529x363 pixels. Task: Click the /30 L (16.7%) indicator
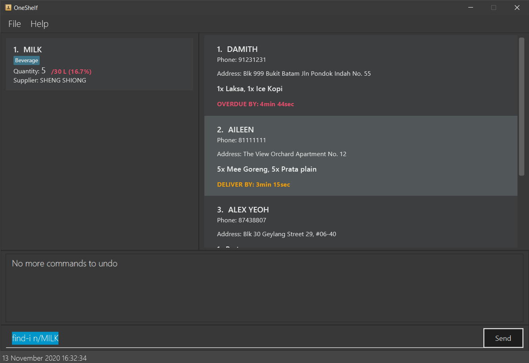71,71
